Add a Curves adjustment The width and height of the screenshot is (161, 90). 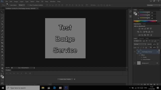click(x=145, y=29)
